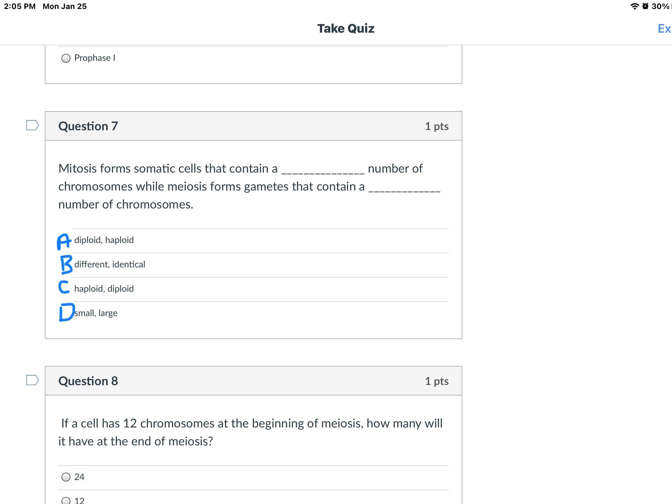Click the Question 8 header title

pos(88,381)
